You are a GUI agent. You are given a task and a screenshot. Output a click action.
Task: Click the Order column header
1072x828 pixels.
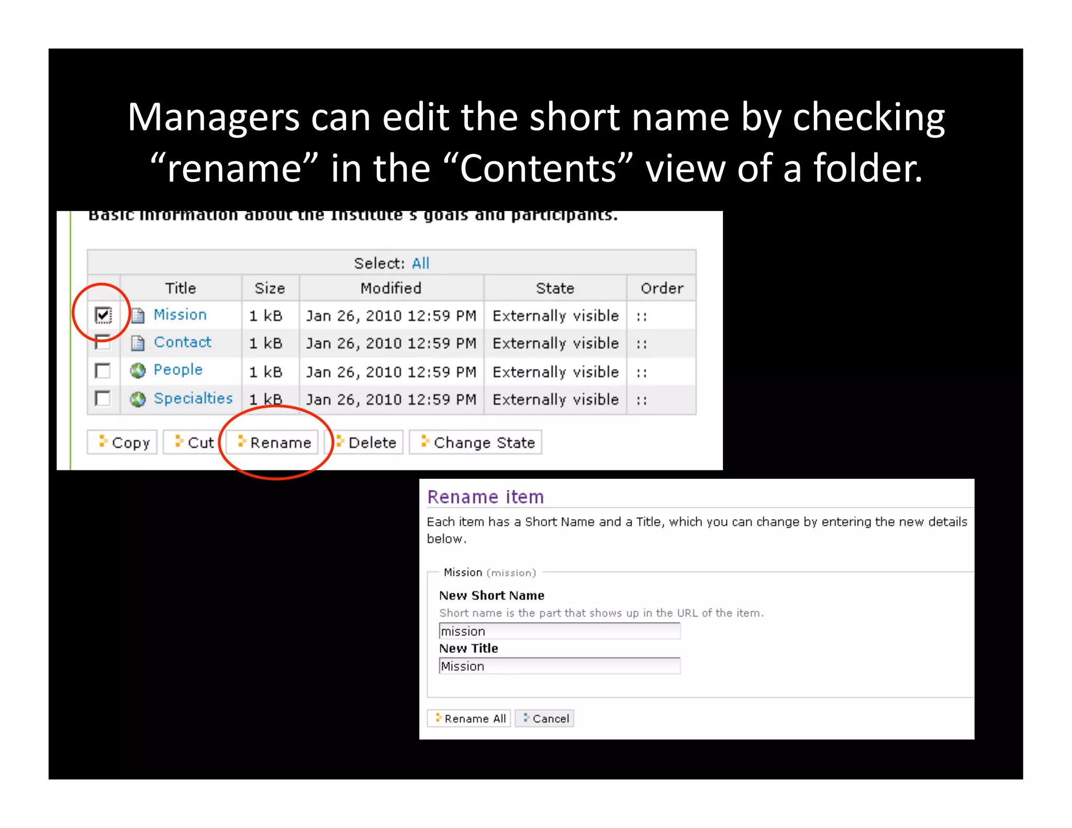click(x=662, y=288)
